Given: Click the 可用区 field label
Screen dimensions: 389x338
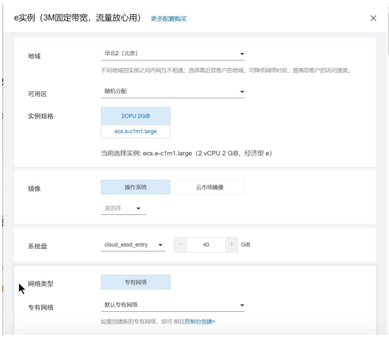Looking at the screenshot, I should click(37, 94).
